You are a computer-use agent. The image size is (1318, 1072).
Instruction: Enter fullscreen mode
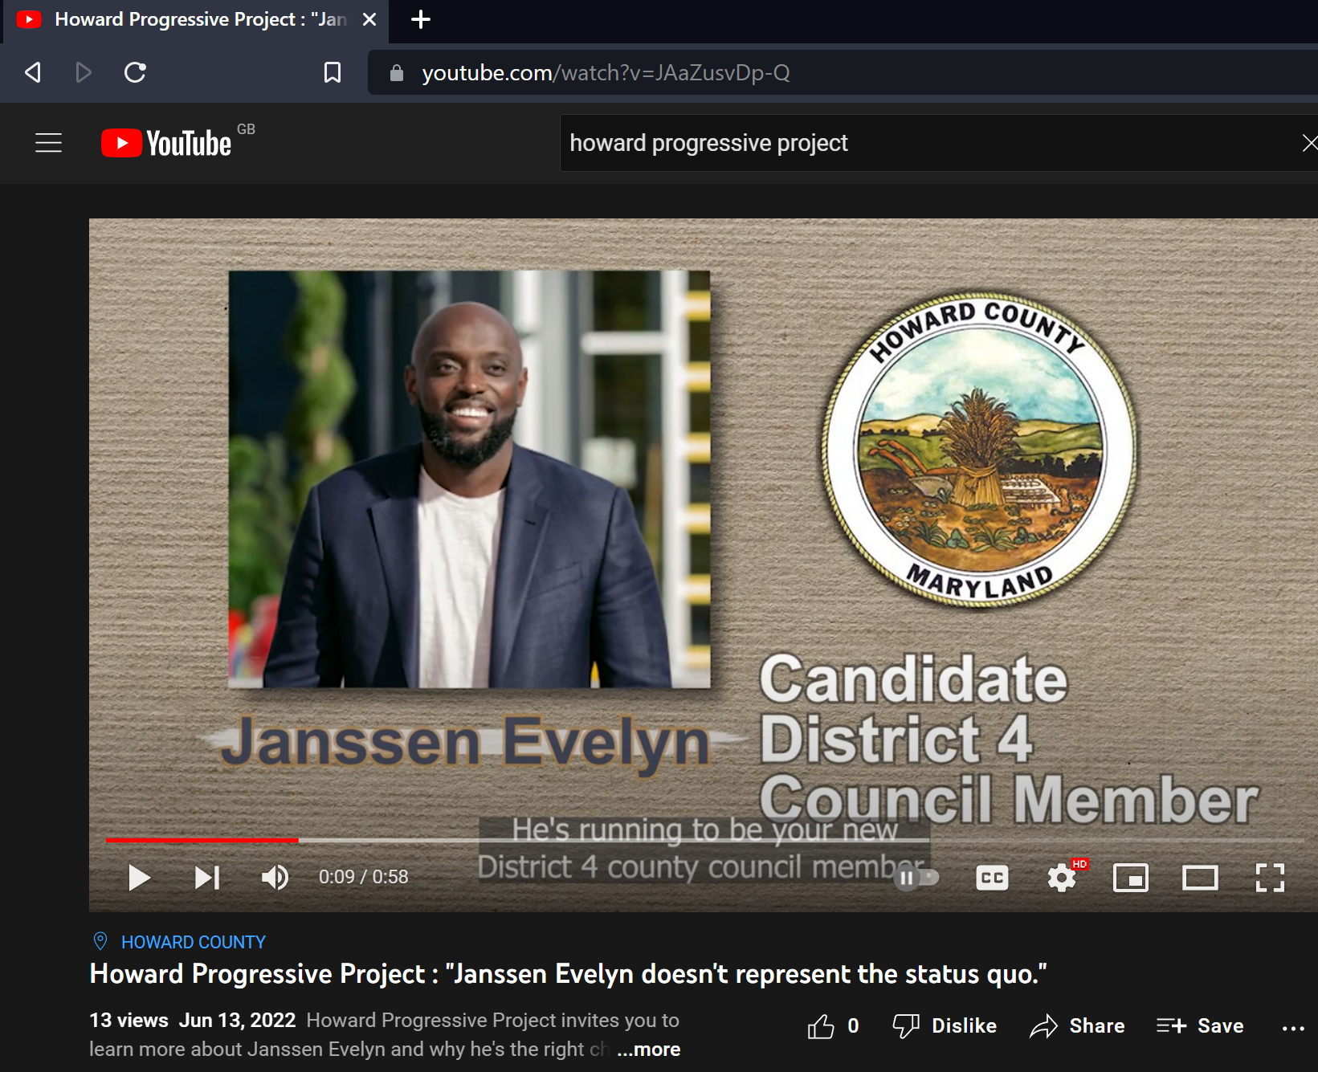tap(1269, 878)
